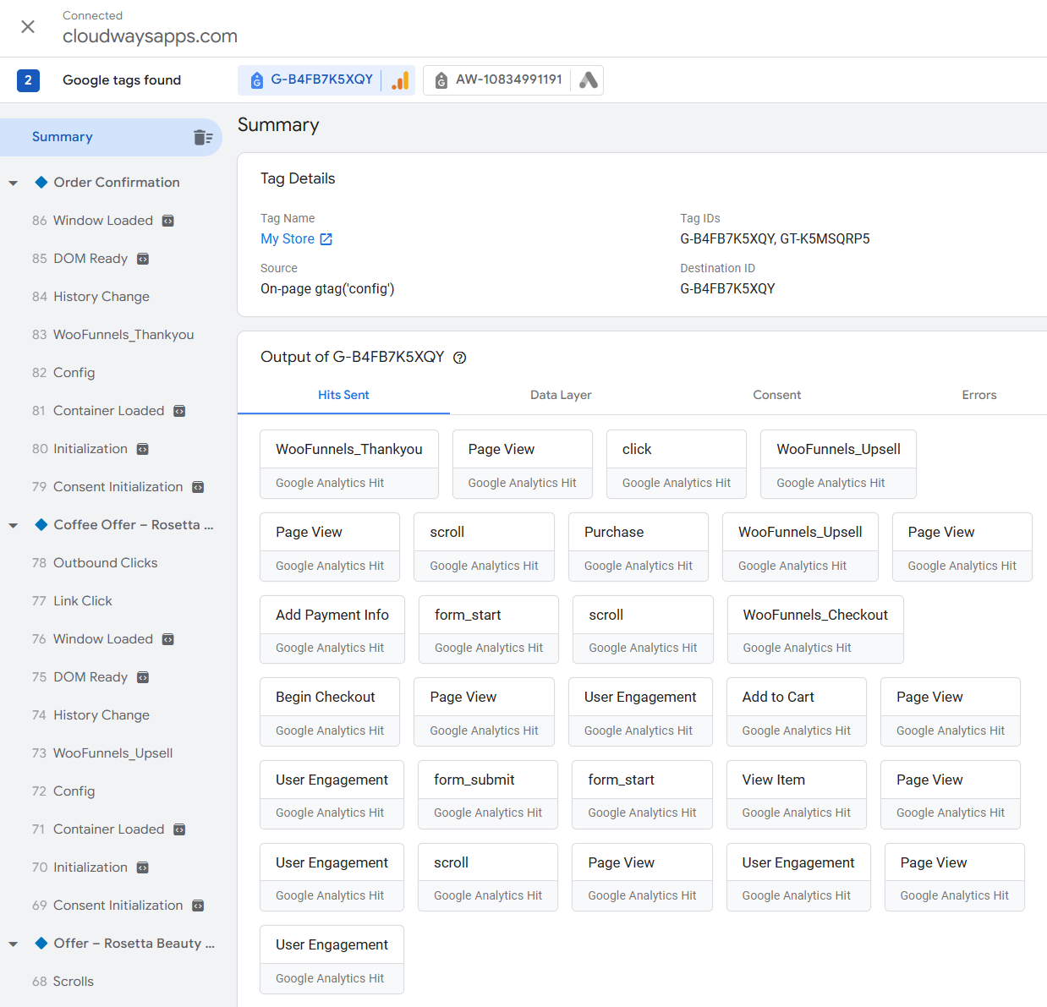Click the cloudwaysapps.com domain title
Viewport: 1047px width, 1007px height.
click(150, 36)
